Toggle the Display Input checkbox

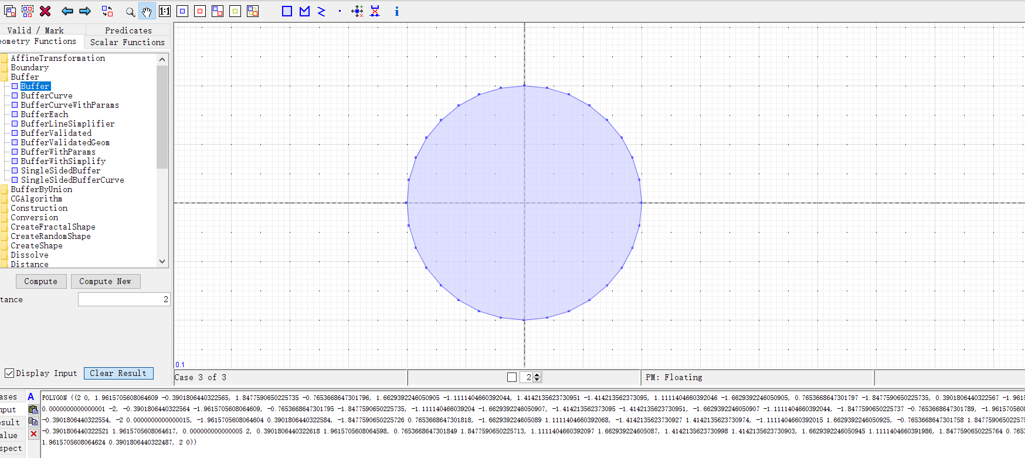pyautogui.click(x=9, y=373)
